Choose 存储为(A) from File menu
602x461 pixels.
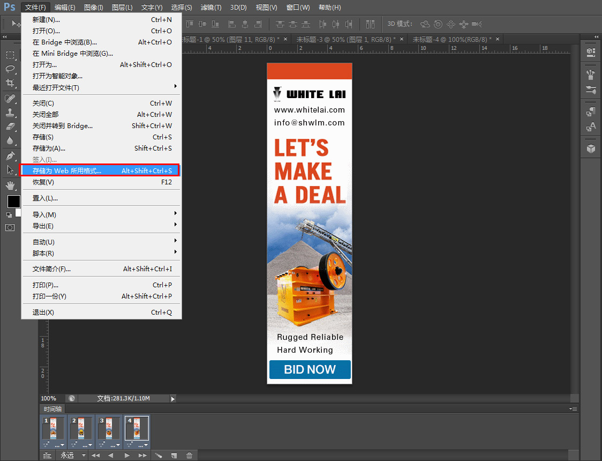pos(101,148)
